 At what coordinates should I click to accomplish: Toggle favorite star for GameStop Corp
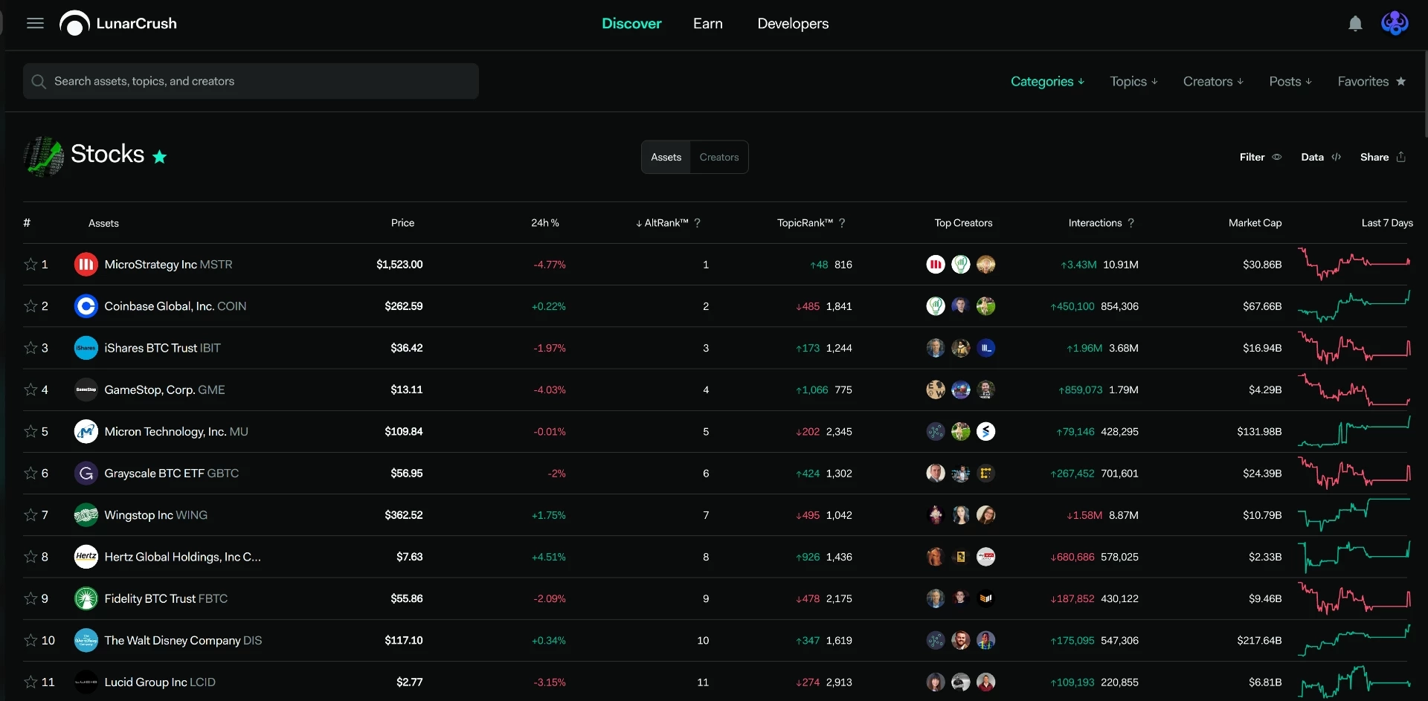tap(30, 390)
